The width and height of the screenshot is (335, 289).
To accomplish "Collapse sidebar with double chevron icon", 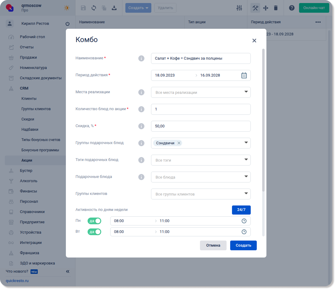I will pos(68,271).
